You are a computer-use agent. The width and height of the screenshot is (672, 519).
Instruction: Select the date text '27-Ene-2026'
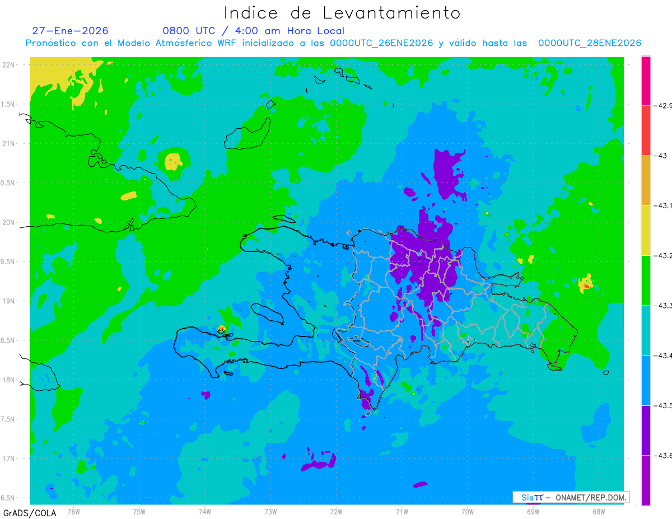[x=71, y=31]
